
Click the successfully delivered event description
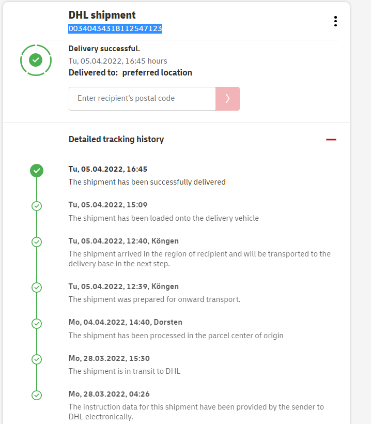(147, 182)
